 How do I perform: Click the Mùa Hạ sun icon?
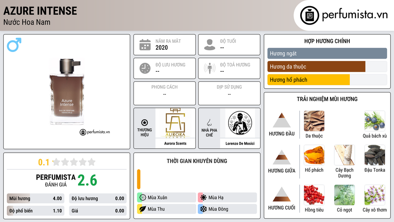(x=204, y=197)
